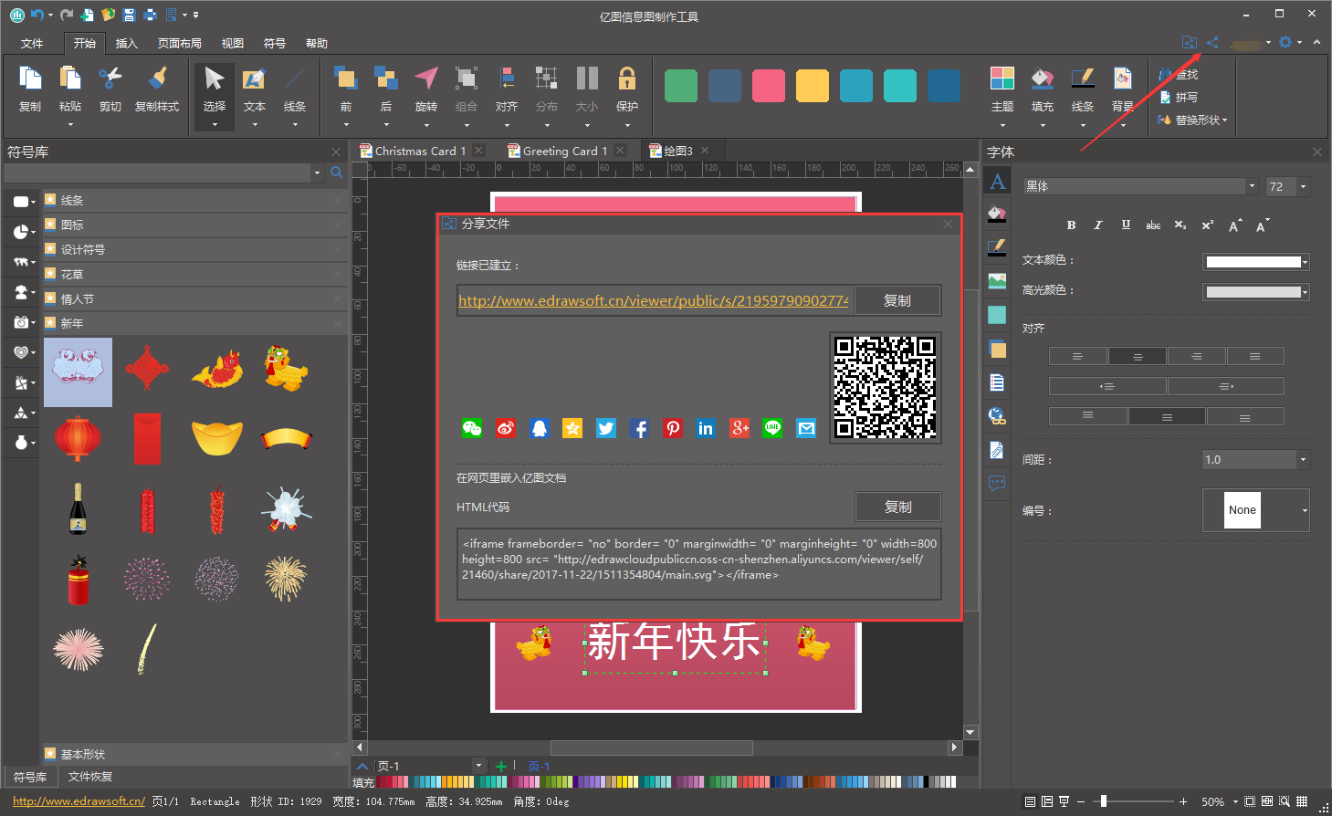Copy the share link with 复制 button
The image size is (1332, 816).
(x=897, y=300)
